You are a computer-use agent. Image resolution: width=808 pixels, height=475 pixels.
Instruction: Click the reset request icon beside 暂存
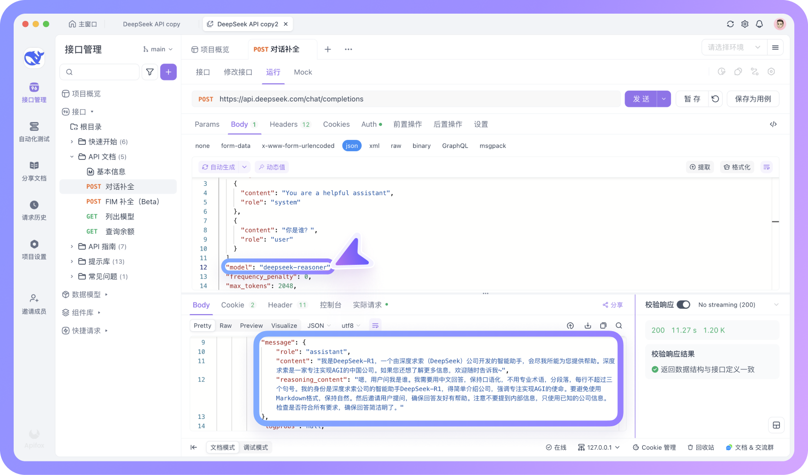point(715,99)
